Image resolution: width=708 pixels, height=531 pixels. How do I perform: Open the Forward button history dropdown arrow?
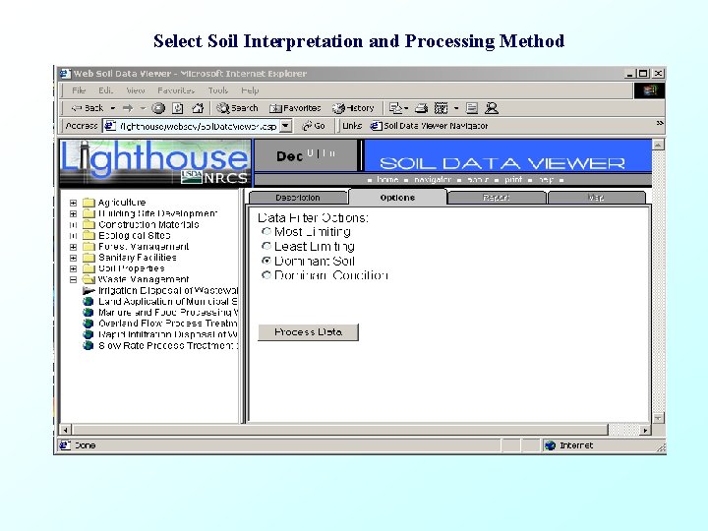[143, 108]
